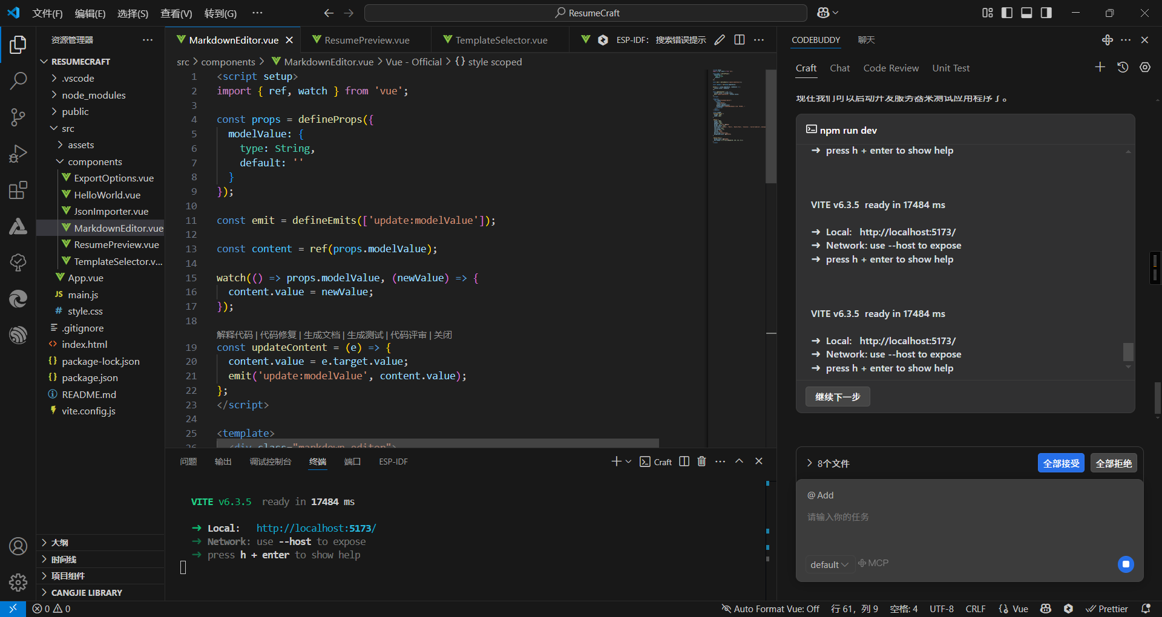Image resolution: width=1162 pixels, height=617 pixels.
Task: Start new CodeBuddy conversation with plus icon
Action: point(1100,68)
